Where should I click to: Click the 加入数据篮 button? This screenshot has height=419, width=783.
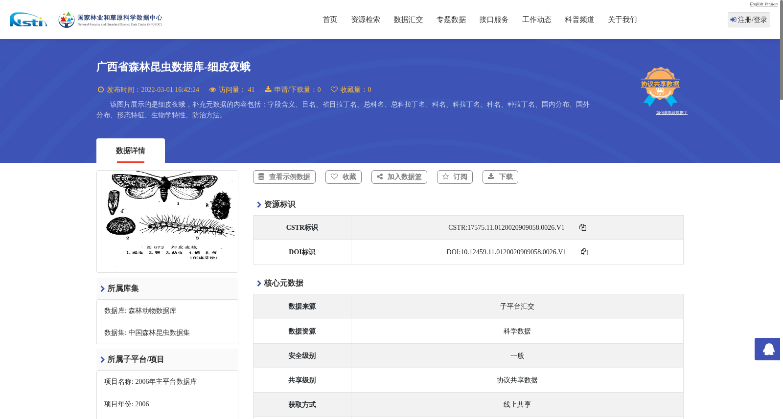(x=399, y=177)
